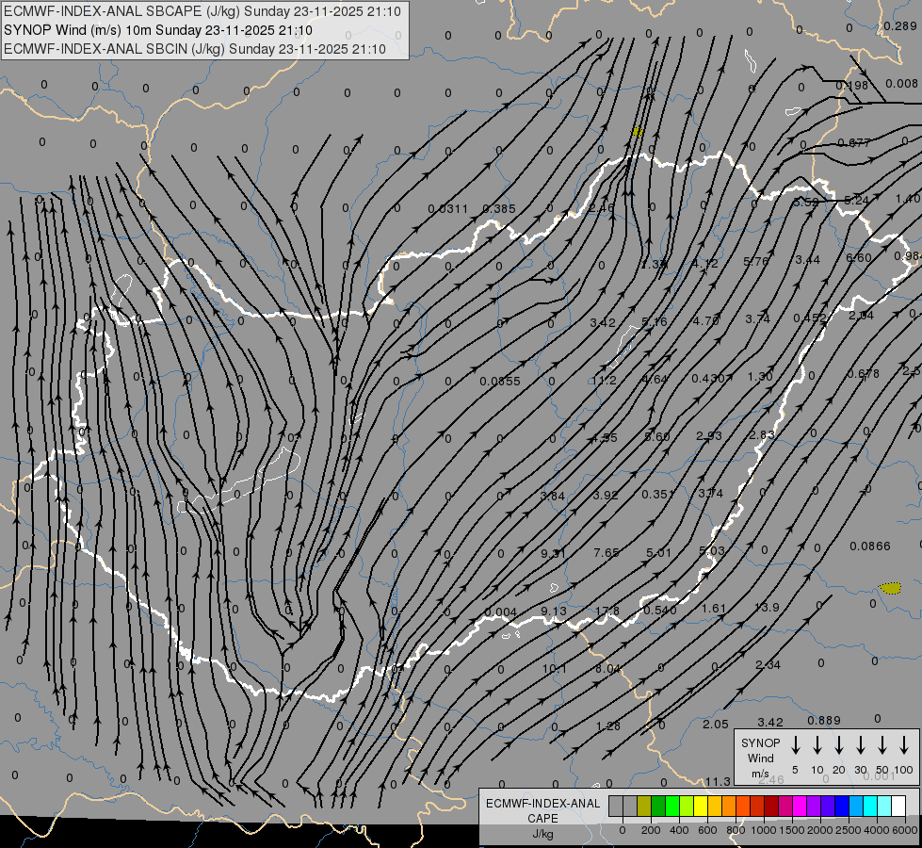
Task: Click the 8.04 CAPE value on map
Action: [x=608, y=669]
